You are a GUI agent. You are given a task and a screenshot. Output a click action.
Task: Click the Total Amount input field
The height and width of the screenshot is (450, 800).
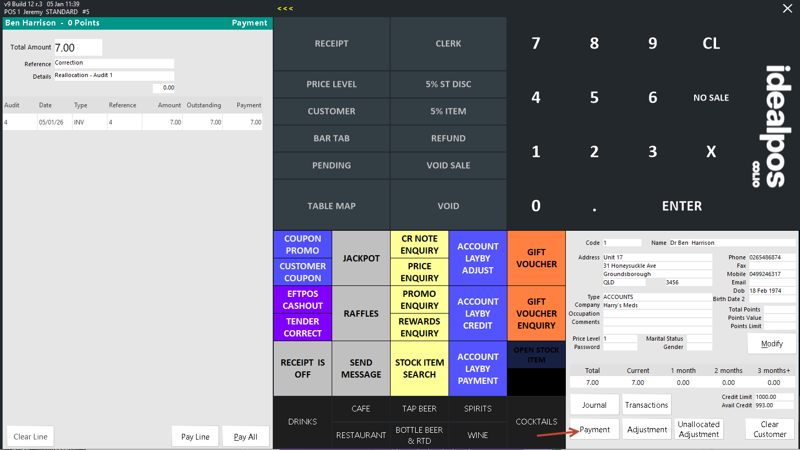tap(78, 47)
